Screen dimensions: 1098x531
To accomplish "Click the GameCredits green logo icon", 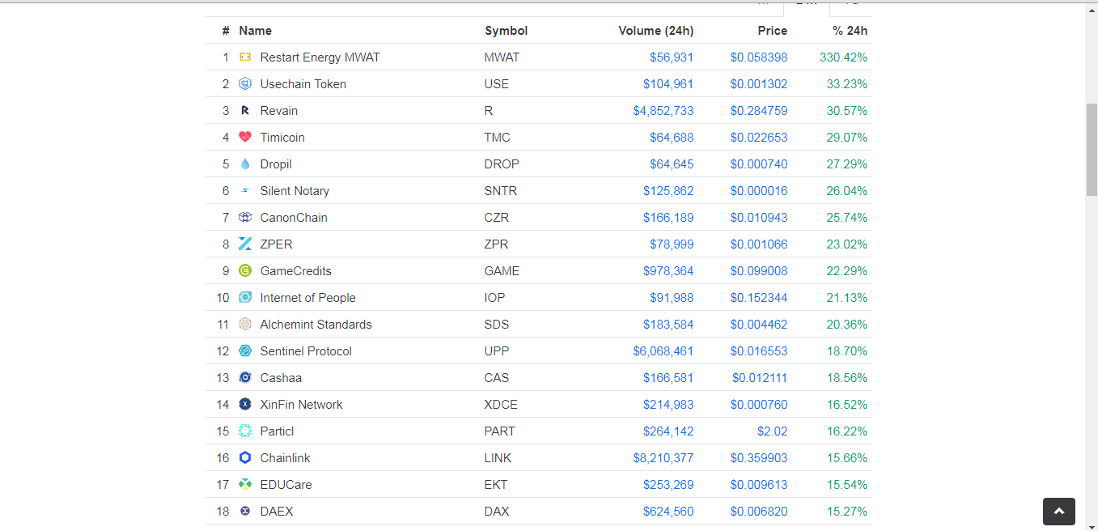I will [245, 271].
